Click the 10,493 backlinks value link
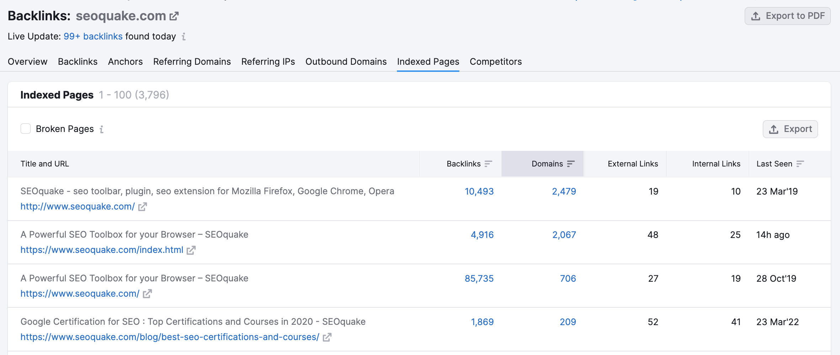840x355 pixels. (479, 191)
